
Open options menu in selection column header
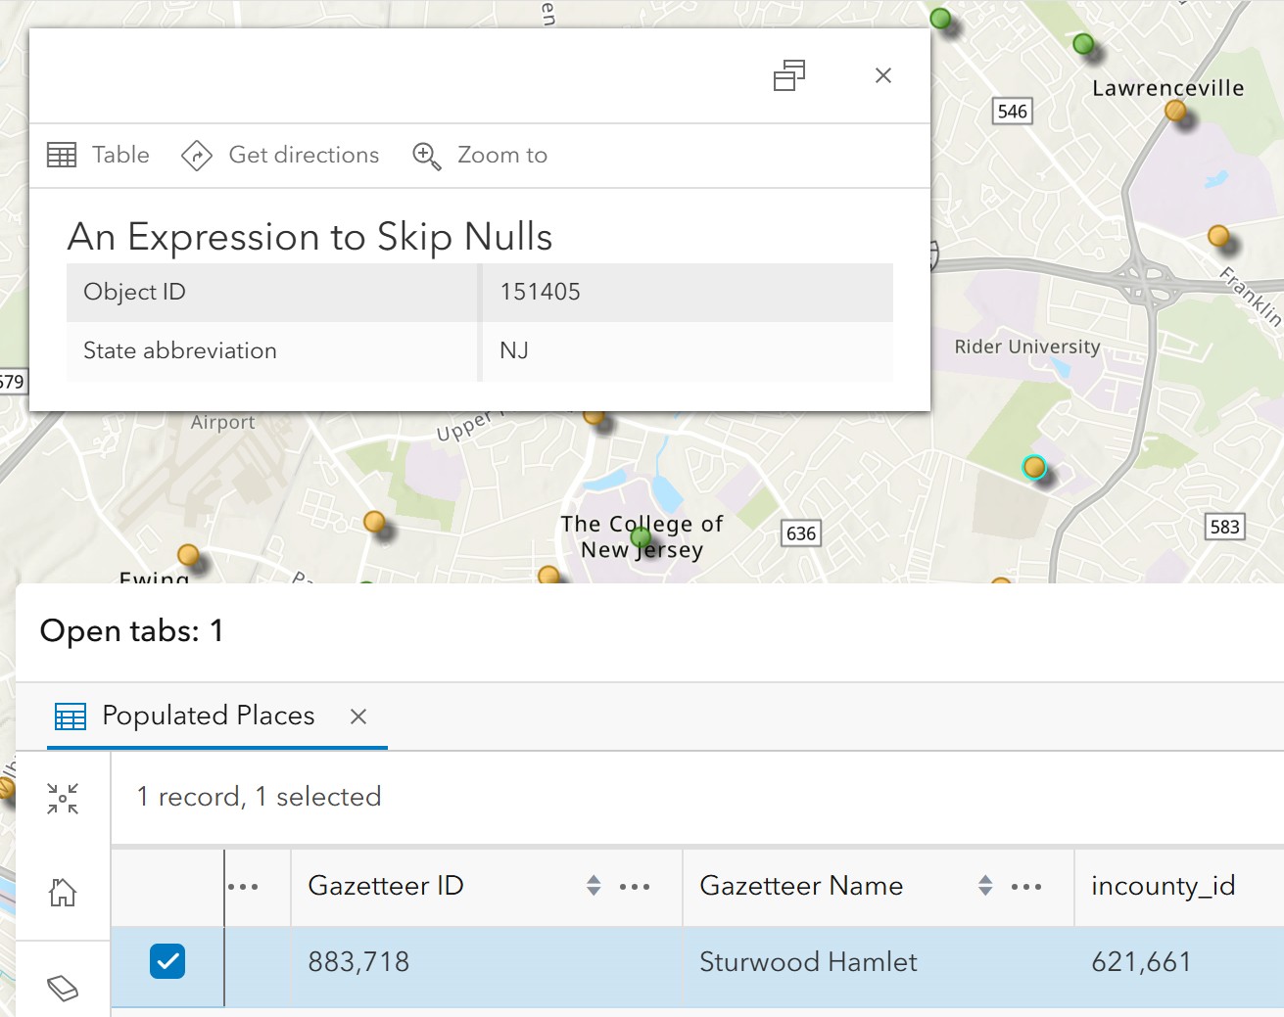point(243,887)
